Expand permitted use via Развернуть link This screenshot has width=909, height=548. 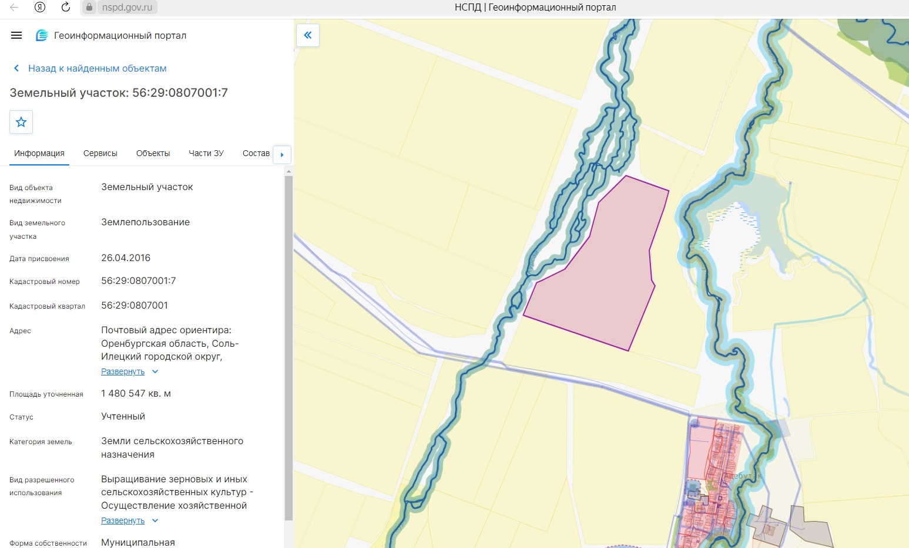[x=123, y=520]
